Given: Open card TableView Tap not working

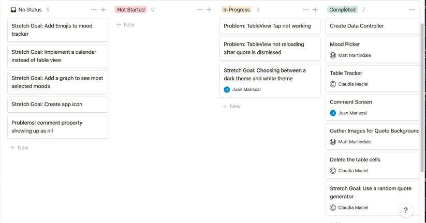Looking at the screenshot, I should 270,26.
